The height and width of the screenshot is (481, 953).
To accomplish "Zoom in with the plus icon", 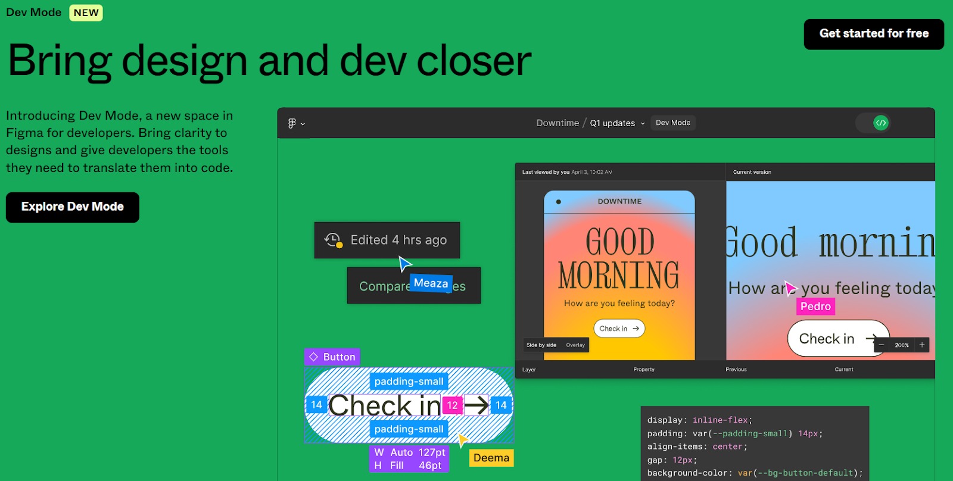I will tap(922, 345).
